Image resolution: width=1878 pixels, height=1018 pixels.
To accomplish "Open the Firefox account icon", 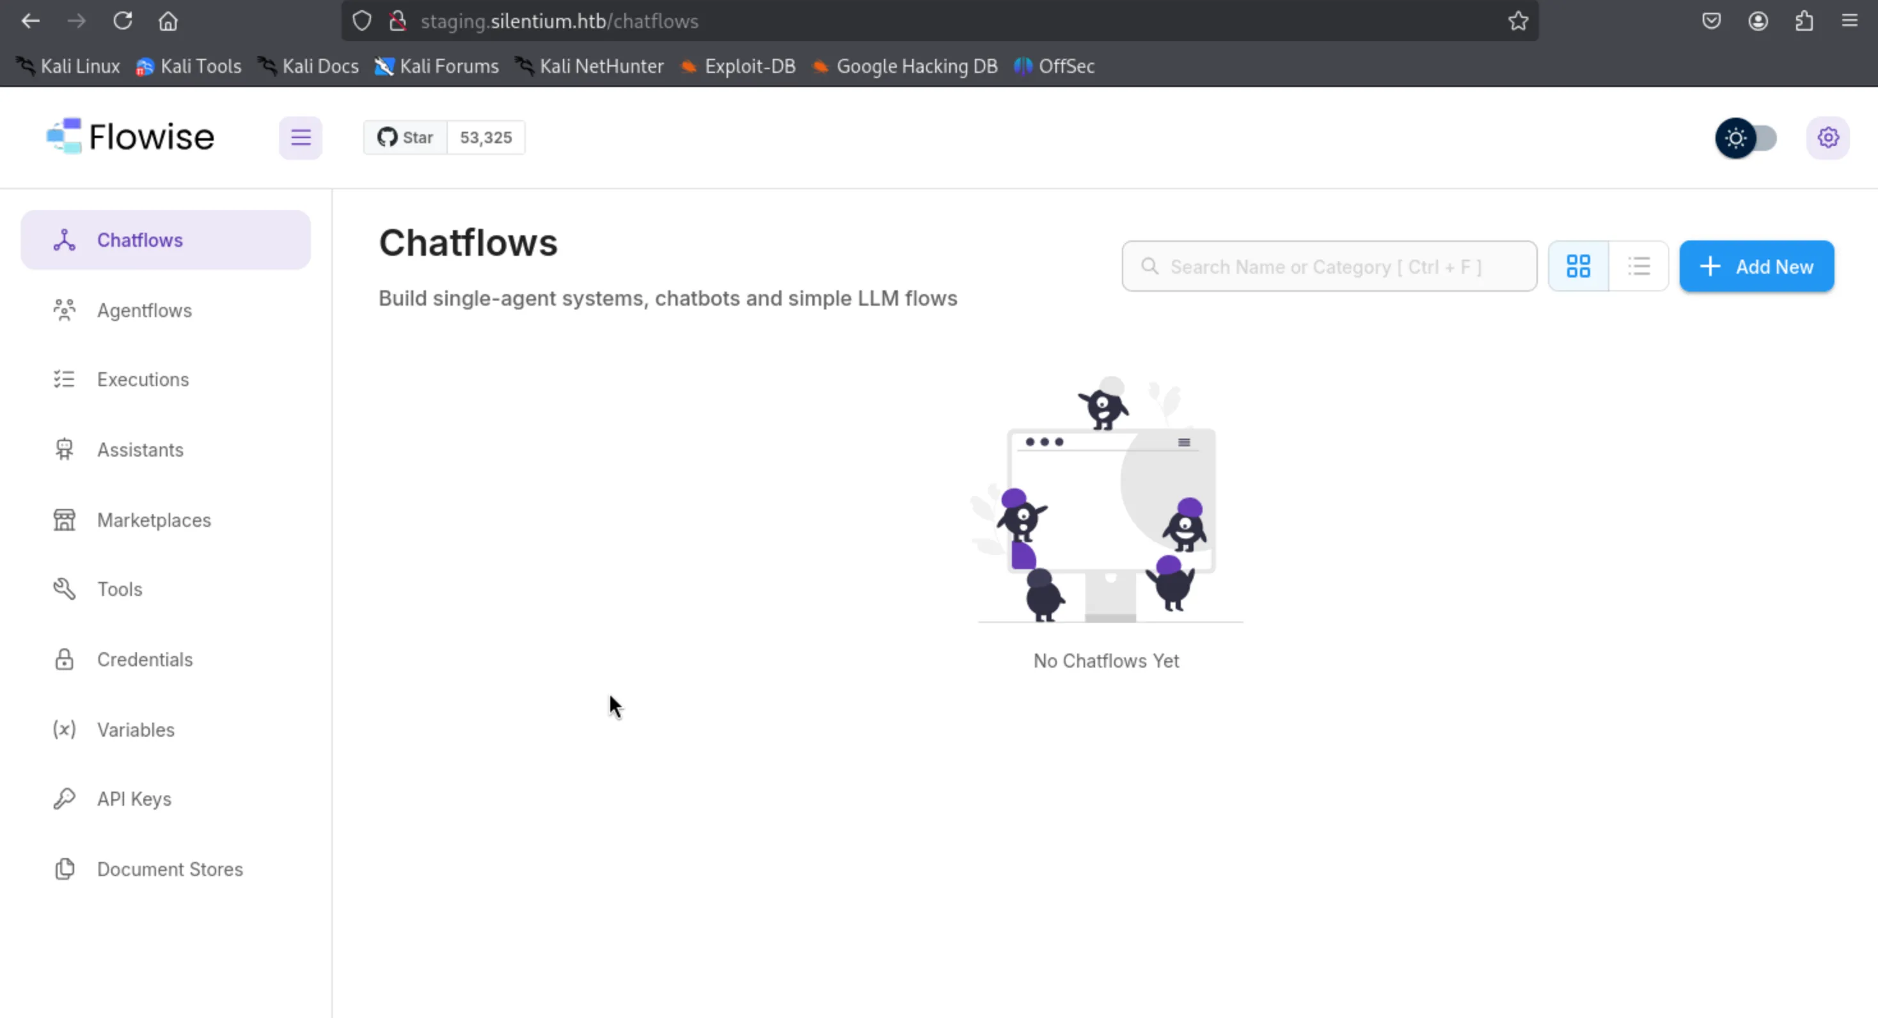I will [1758, 21].
